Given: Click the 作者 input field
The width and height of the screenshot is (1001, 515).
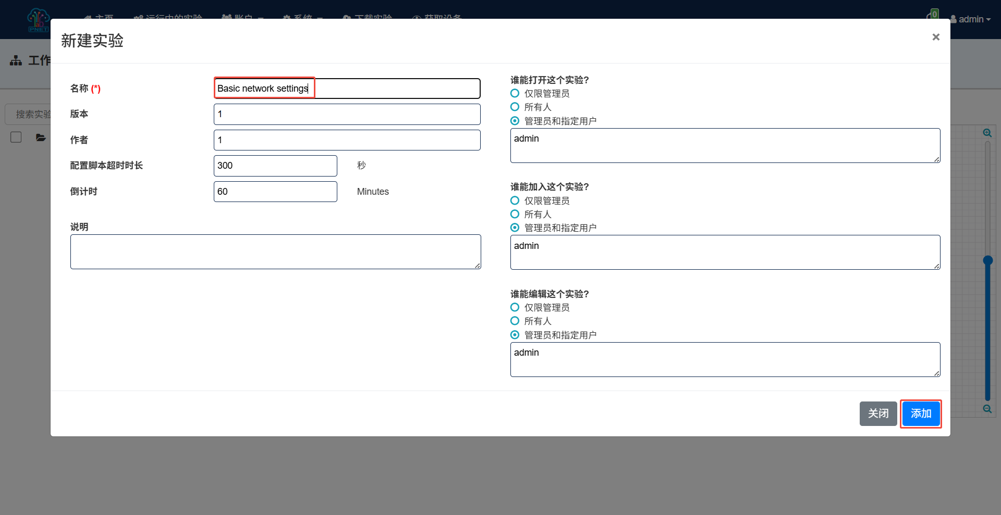Looking at the screenshot, I should pos(347,140).
